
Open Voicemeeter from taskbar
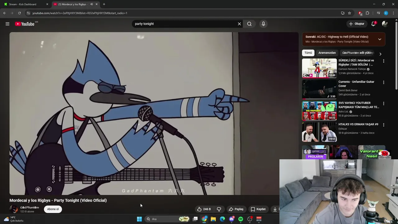click(259, 219)
